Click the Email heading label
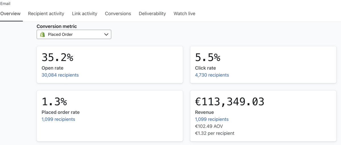 click(5, 4)
